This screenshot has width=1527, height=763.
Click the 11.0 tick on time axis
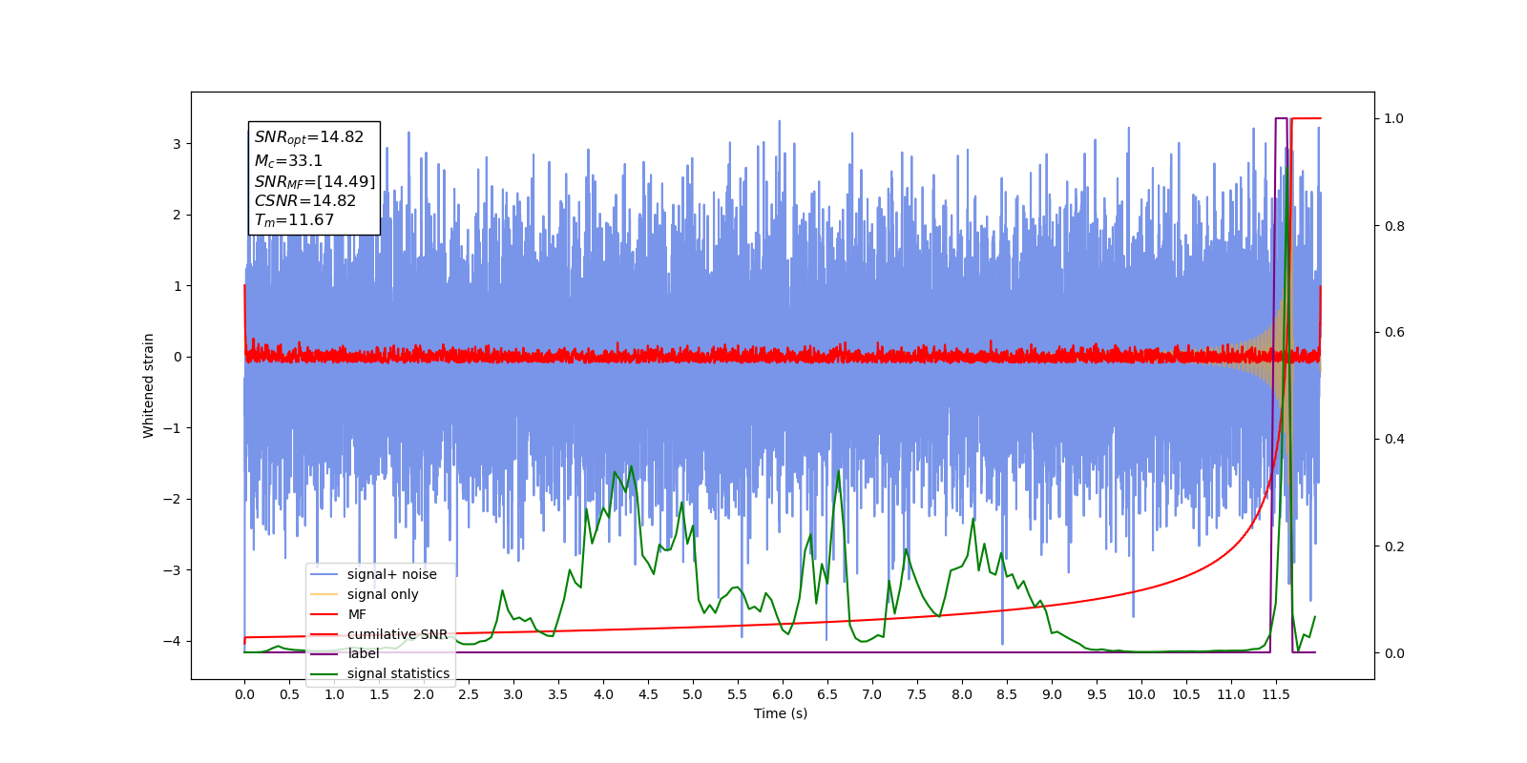[x=1231, y=694]
